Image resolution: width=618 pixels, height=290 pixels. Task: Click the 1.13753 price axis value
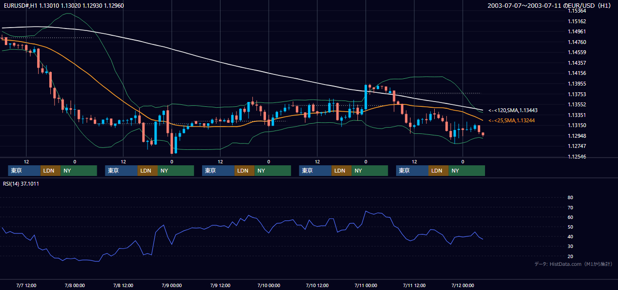point(576,94)
